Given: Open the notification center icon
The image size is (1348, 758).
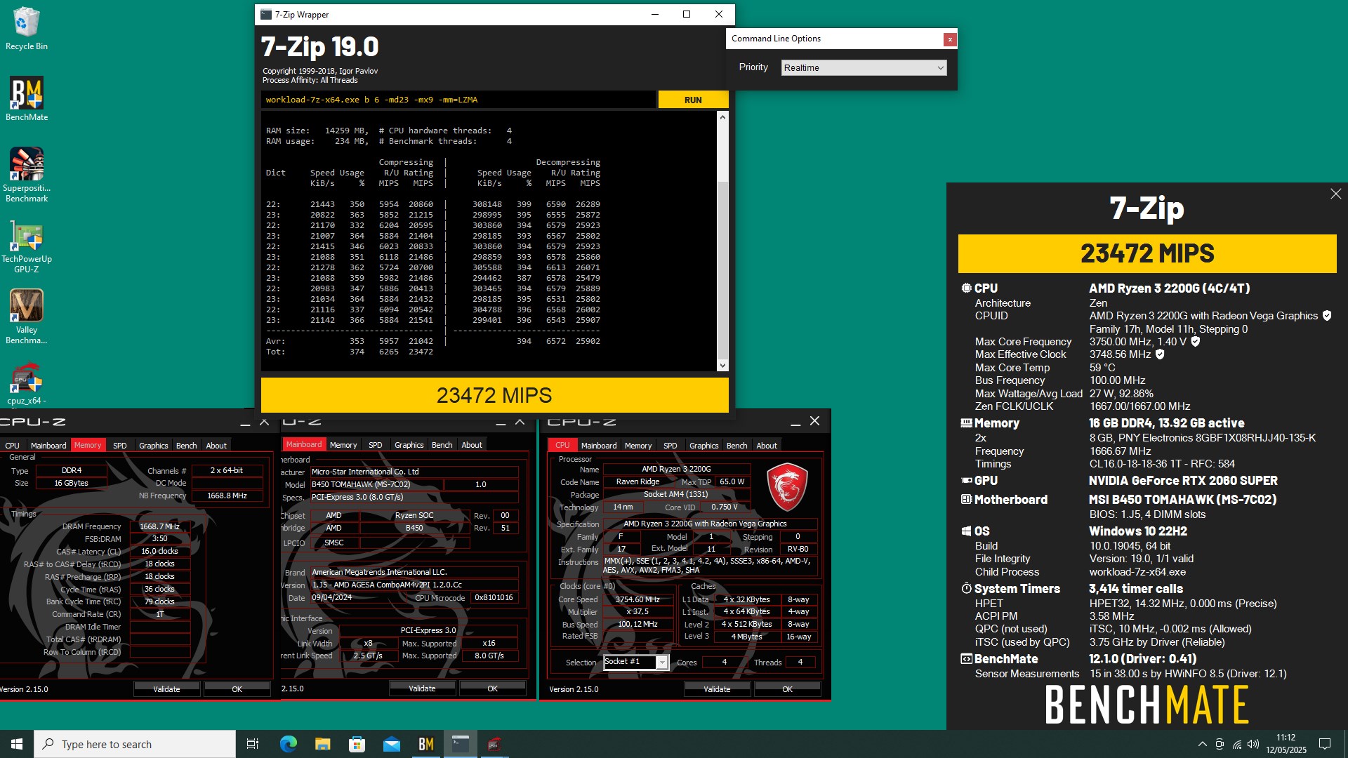Looking at the screenshot, I should click(x=1325, y=744).
